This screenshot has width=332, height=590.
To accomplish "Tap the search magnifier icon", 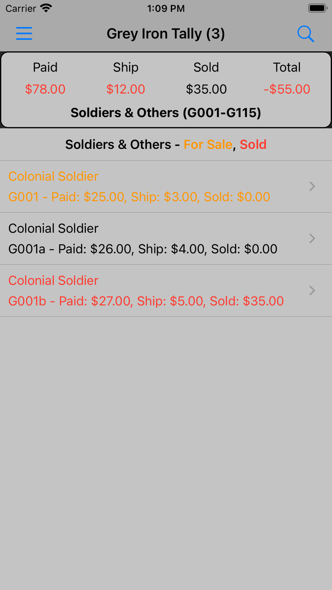I will (305, 34).
